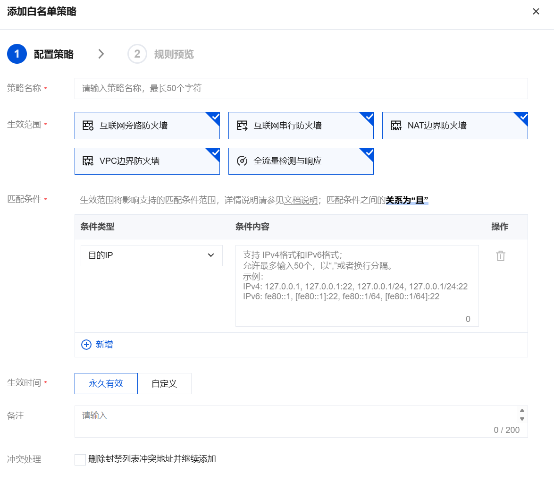The height and width of the screenshot is (482, 554).
Task: Click the down arrow in 备注 field
Action: 522,419
